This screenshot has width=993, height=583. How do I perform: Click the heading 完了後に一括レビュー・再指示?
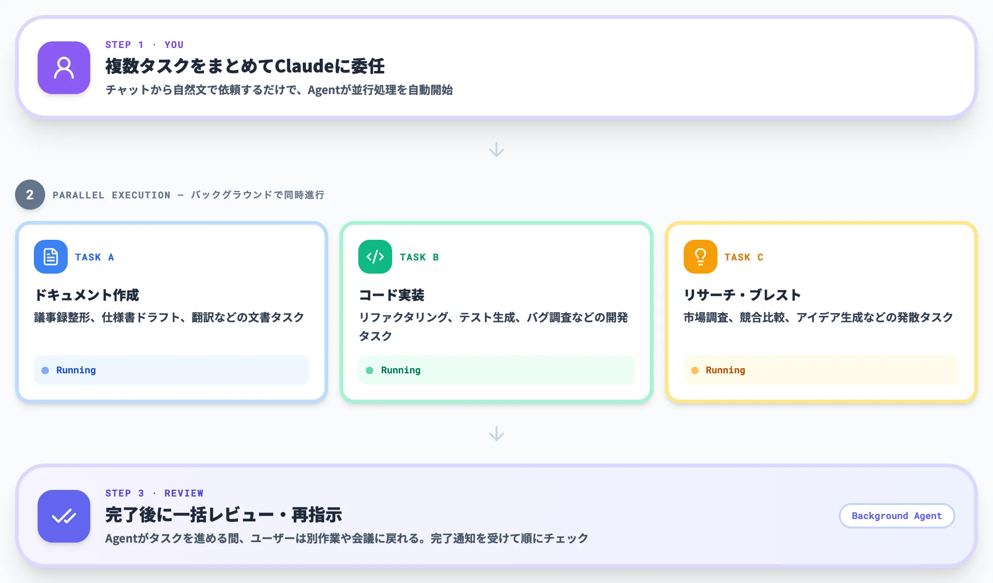(x=224, y=515)
